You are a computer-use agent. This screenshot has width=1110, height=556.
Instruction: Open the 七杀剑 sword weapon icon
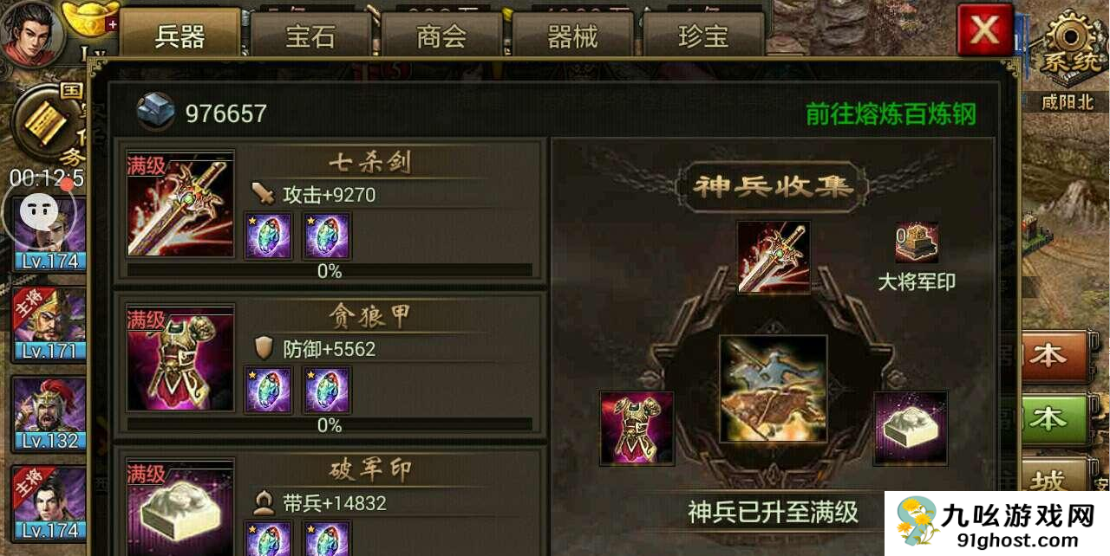tap(180, 204)
